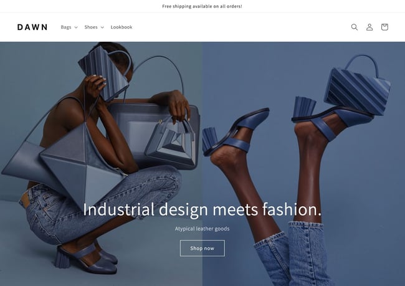The height and width of the screenshot is (286, 405).
Task: Click the Shop now button
Action: 202,248
